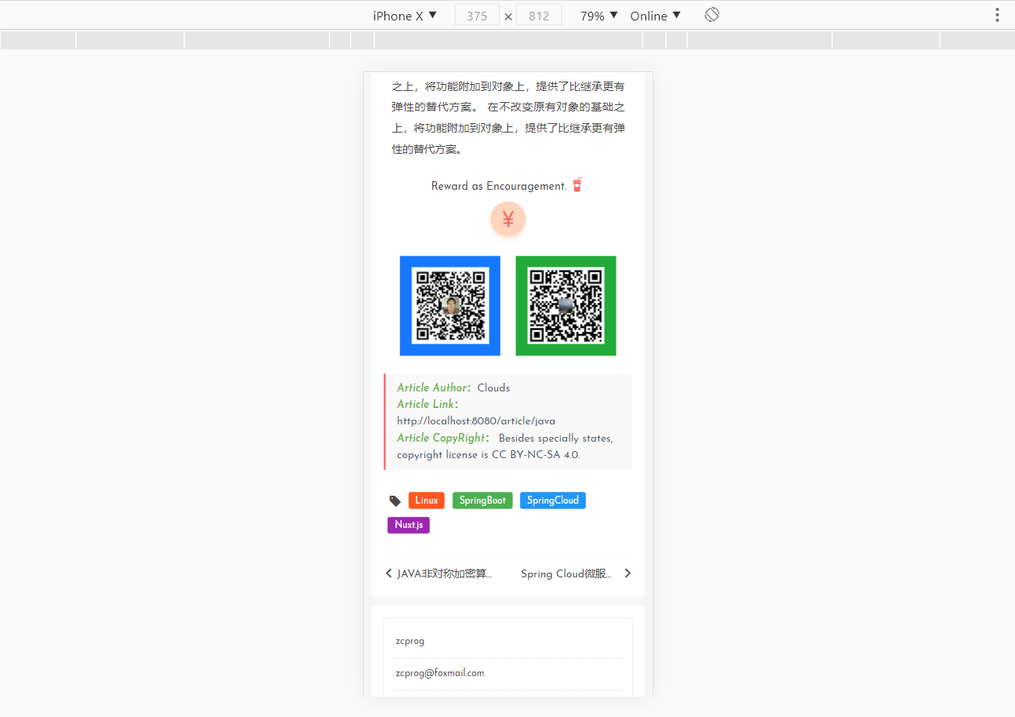Image resolution: width=1015 pixels, height=717 pixels.
Task: Open the localhost article link
Action: point(476,421)
